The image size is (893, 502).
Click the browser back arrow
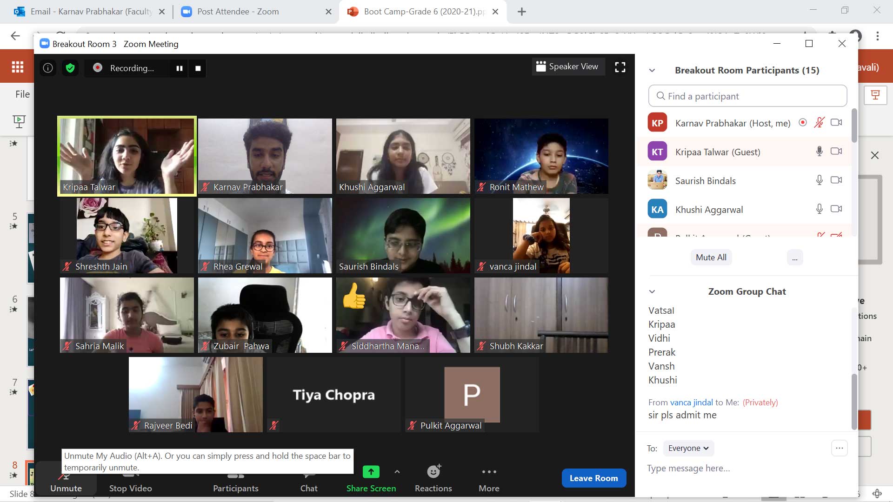[15, 36]
